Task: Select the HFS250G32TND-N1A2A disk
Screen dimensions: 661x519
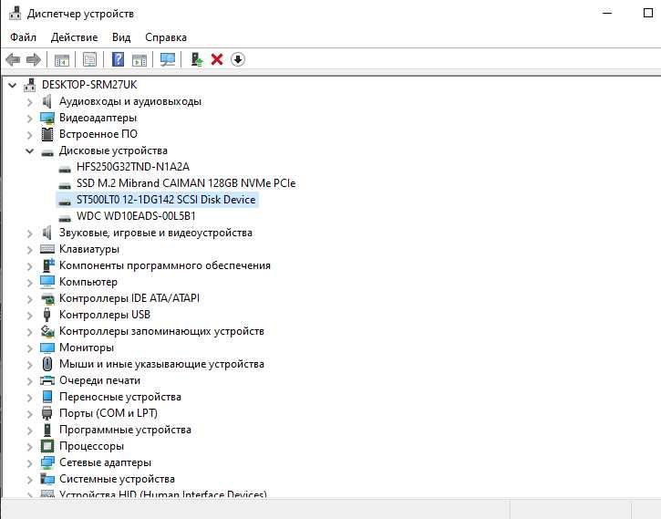Action: pyautogui.click(x=133, y=167)
